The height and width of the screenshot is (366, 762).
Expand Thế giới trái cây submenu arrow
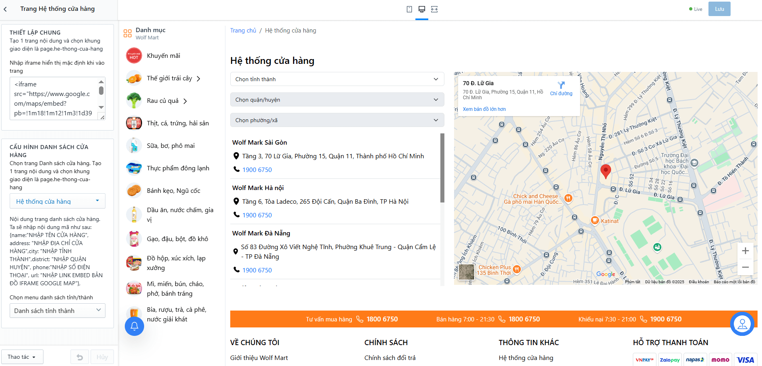tap(198, 79)
